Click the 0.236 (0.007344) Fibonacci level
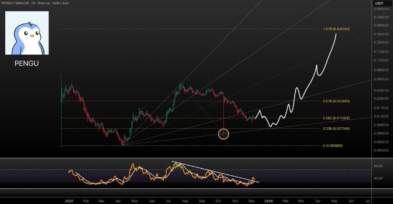Image resolution: width=393 pixels, height=204 pixels. (336, 129)
